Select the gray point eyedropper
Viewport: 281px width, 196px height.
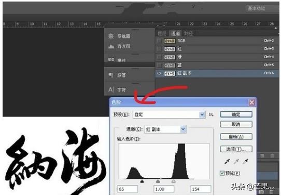click(x=236, y=161)
